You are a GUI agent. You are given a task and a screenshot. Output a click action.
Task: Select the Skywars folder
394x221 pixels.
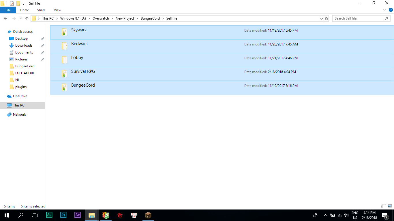pos(222,32)
